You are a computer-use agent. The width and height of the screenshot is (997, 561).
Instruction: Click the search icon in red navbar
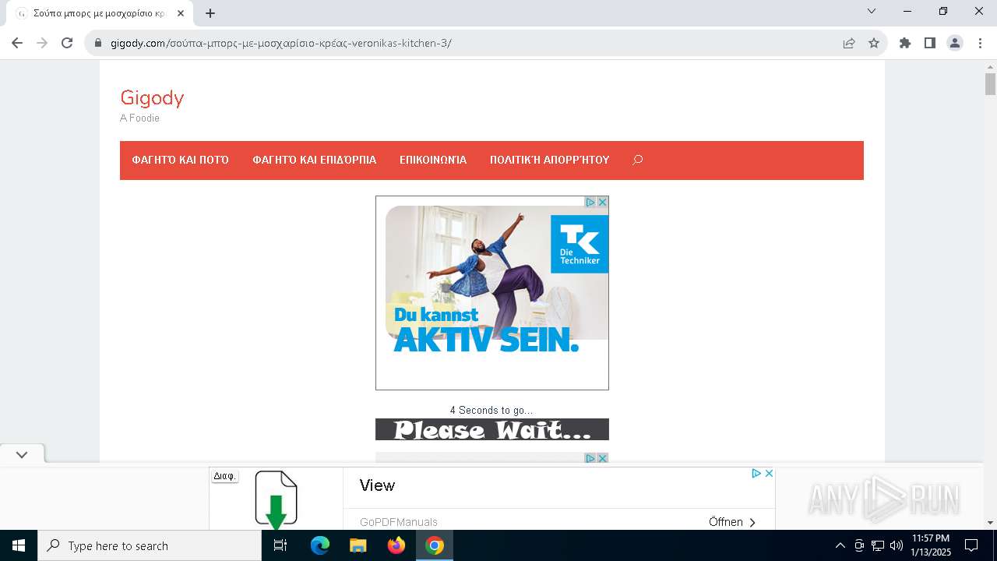[x=637, y=160]
